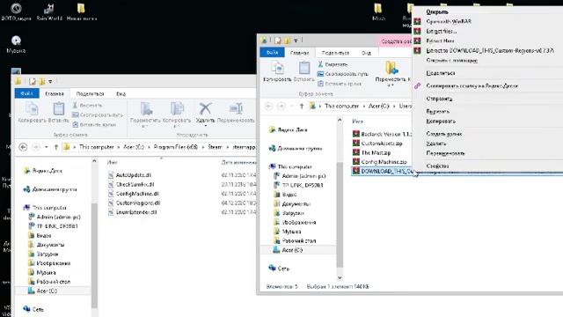
Task: Open the Файл tab in the Users window
Action: click(x=272, y=53)
